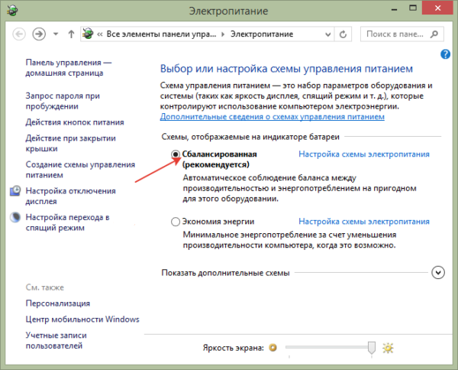Open plan settings for Сбалансированная scheme
Viewport: 458px width, 370px height.
pyautogui.click(x=364, y=154)
